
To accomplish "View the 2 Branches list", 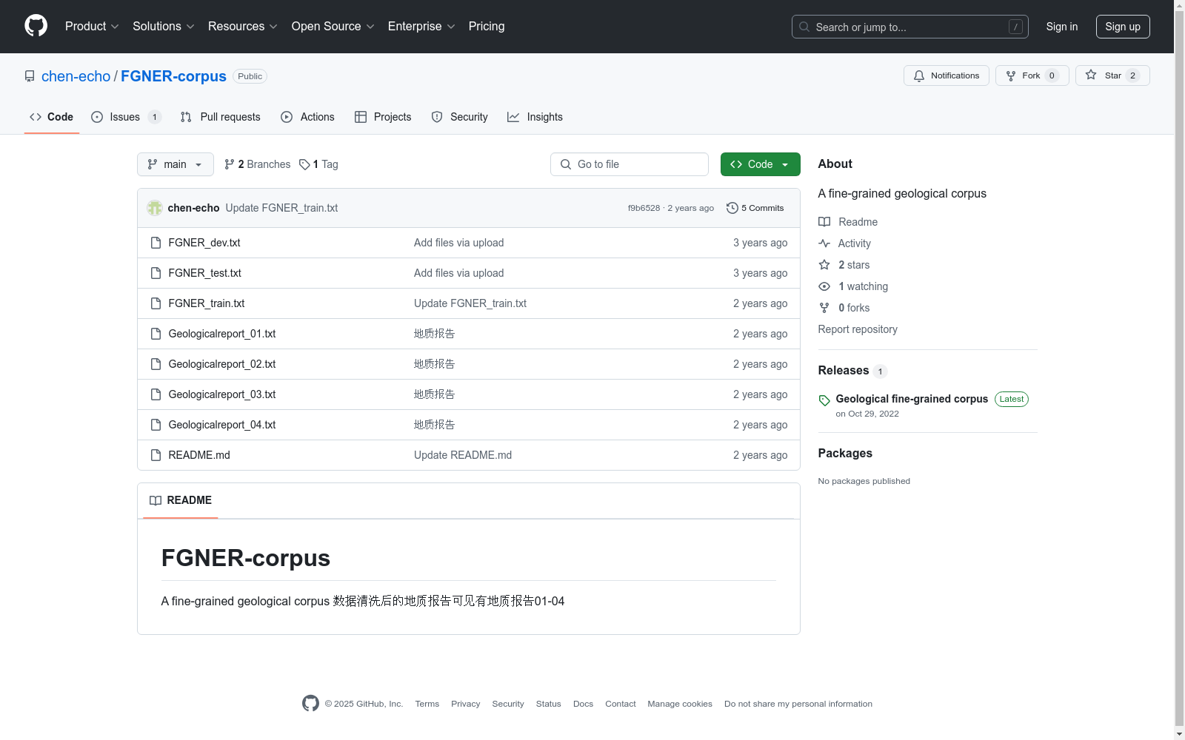I will [x=258, y=164].
